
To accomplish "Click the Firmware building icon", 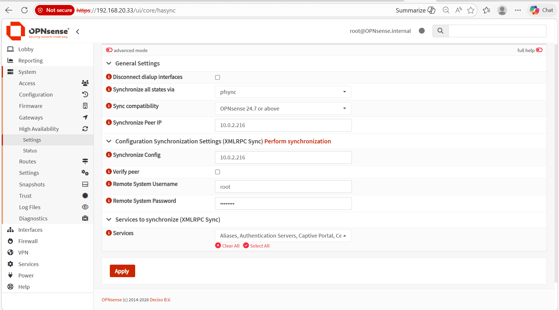I will pos(85,106).
